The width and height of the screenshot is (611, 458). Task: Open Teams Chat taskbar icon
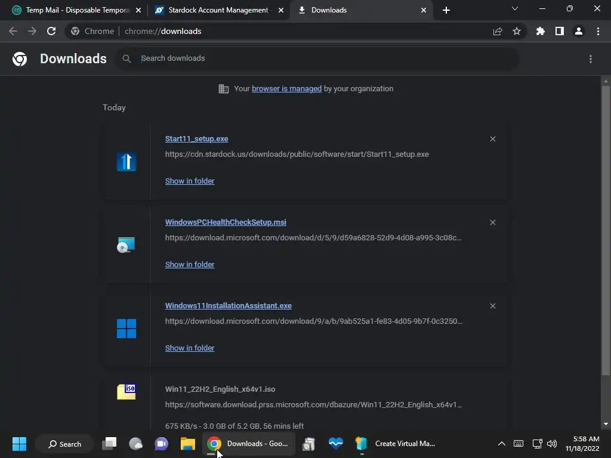(161, 444)
